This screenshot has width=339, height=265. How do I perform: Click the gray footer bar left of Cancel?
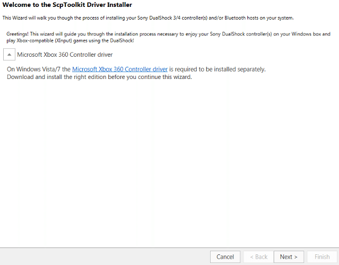104,257
